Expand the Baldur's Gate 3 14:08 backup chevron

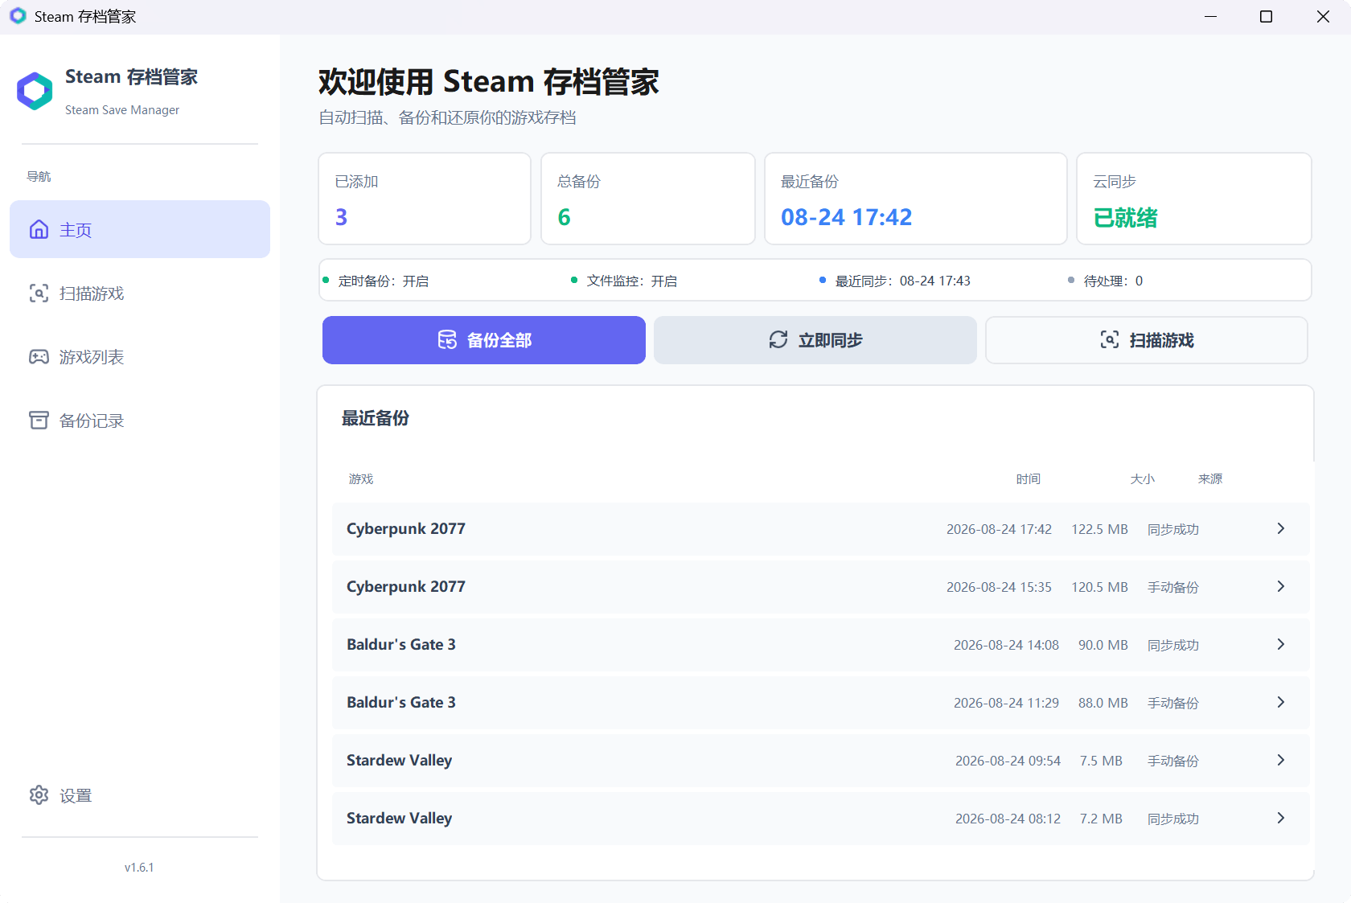(1281, 644)
